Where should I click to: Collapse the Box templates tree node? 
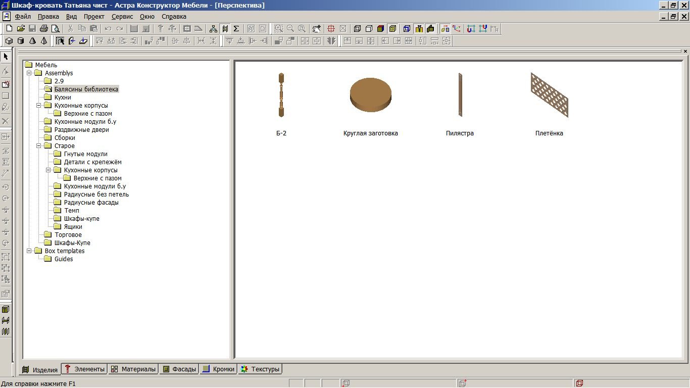tap(29, 251)
